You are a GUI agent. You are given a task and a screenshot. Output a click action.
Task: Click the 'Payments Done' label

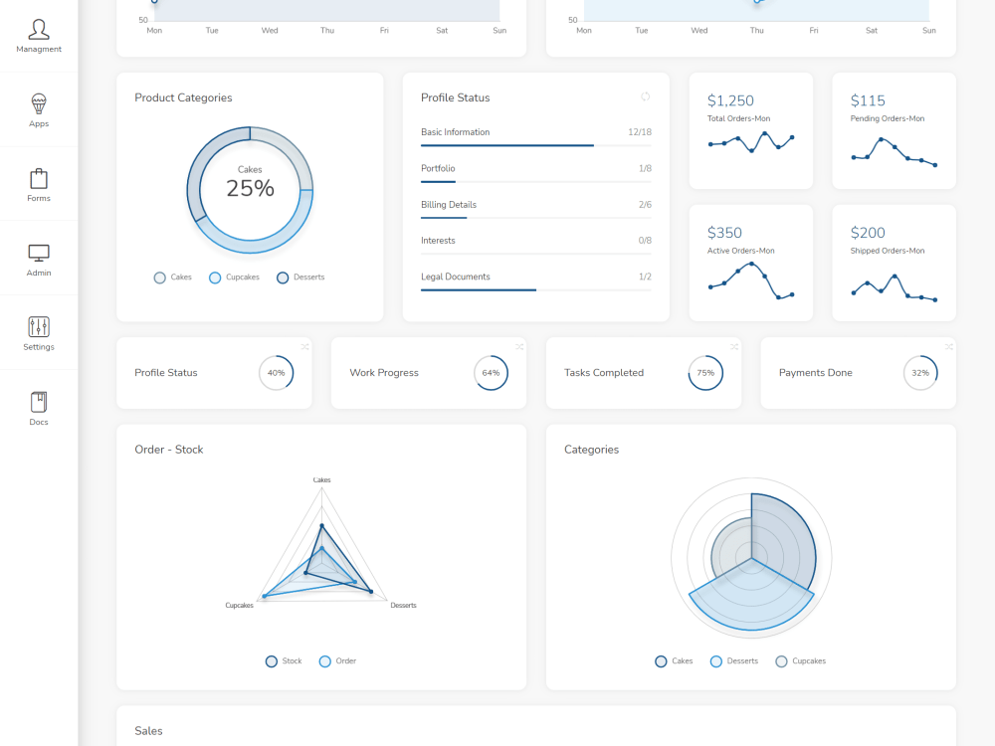(816, 373)
